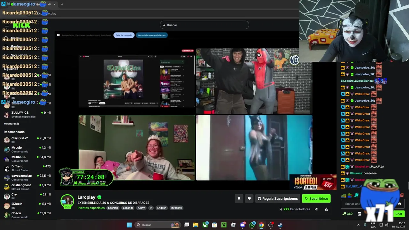The image size is (409, 230).
Task: Open the Minecraft taskbar icon
Action: click(x=224, y=225)
